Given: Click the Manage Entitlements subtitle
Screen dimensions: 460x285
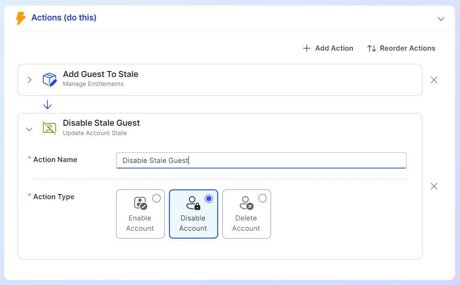Looking at the screenshot, I should 93,84.
